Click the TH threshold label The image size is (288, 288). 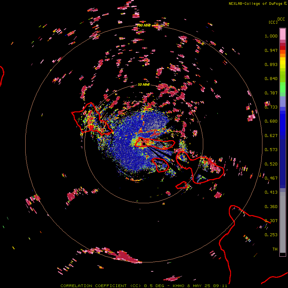click(x=275, y=249)
